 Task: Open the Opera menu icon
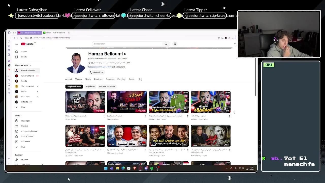(9, 33)
